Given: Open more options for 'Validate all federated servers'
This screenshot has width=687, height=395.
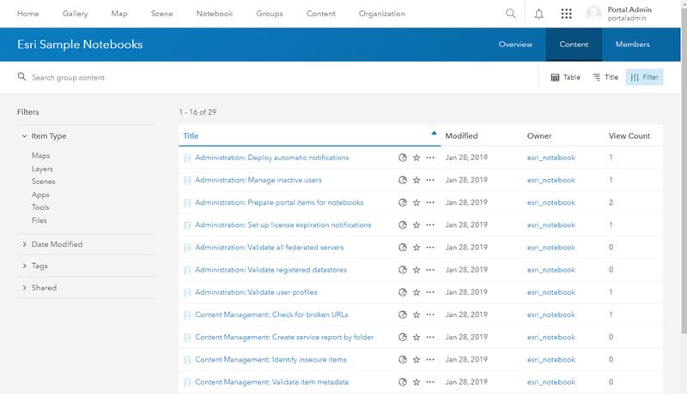Looking at the screenshot, I should point(430,248).
